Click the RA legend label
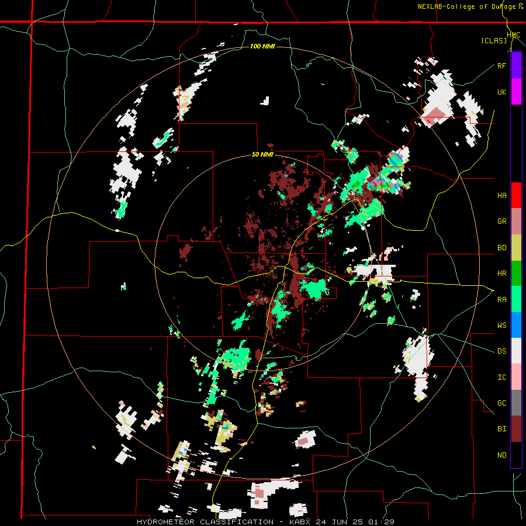 point(501,299)
